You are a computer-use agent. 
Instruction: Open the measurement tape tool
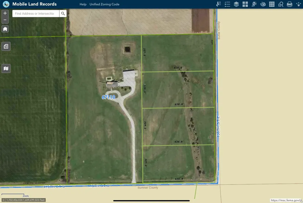coord(254,4)
